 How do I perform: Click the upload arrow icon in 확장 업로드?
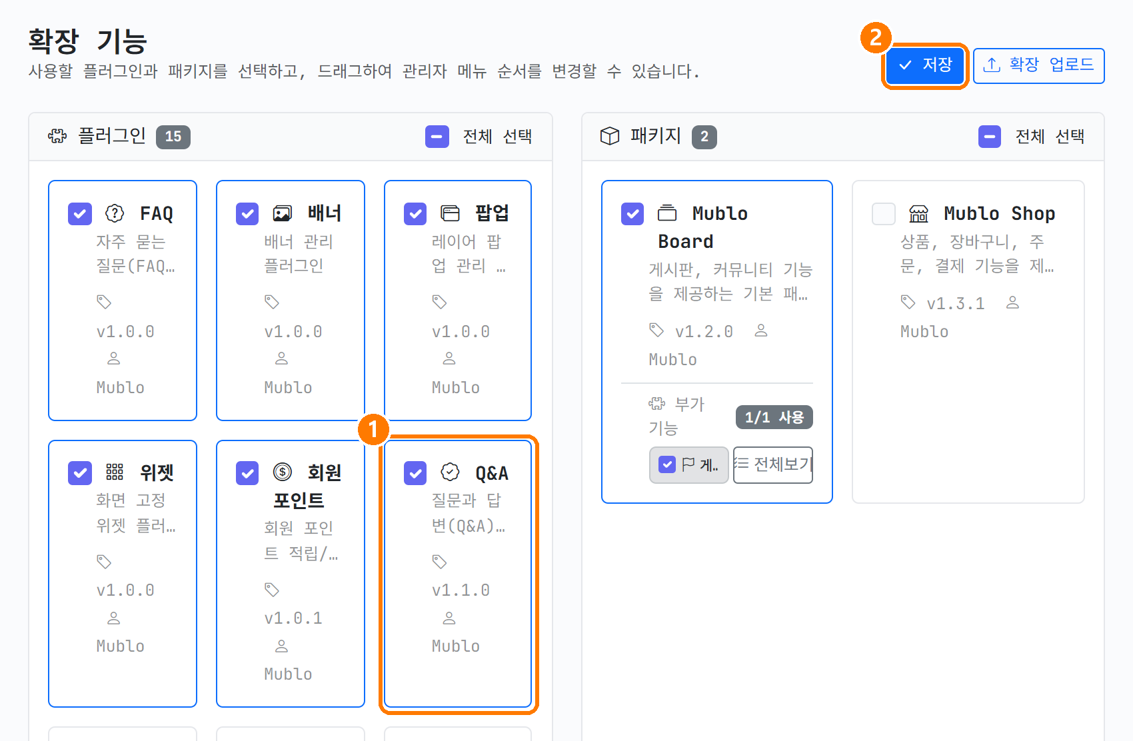pos(992,65)
